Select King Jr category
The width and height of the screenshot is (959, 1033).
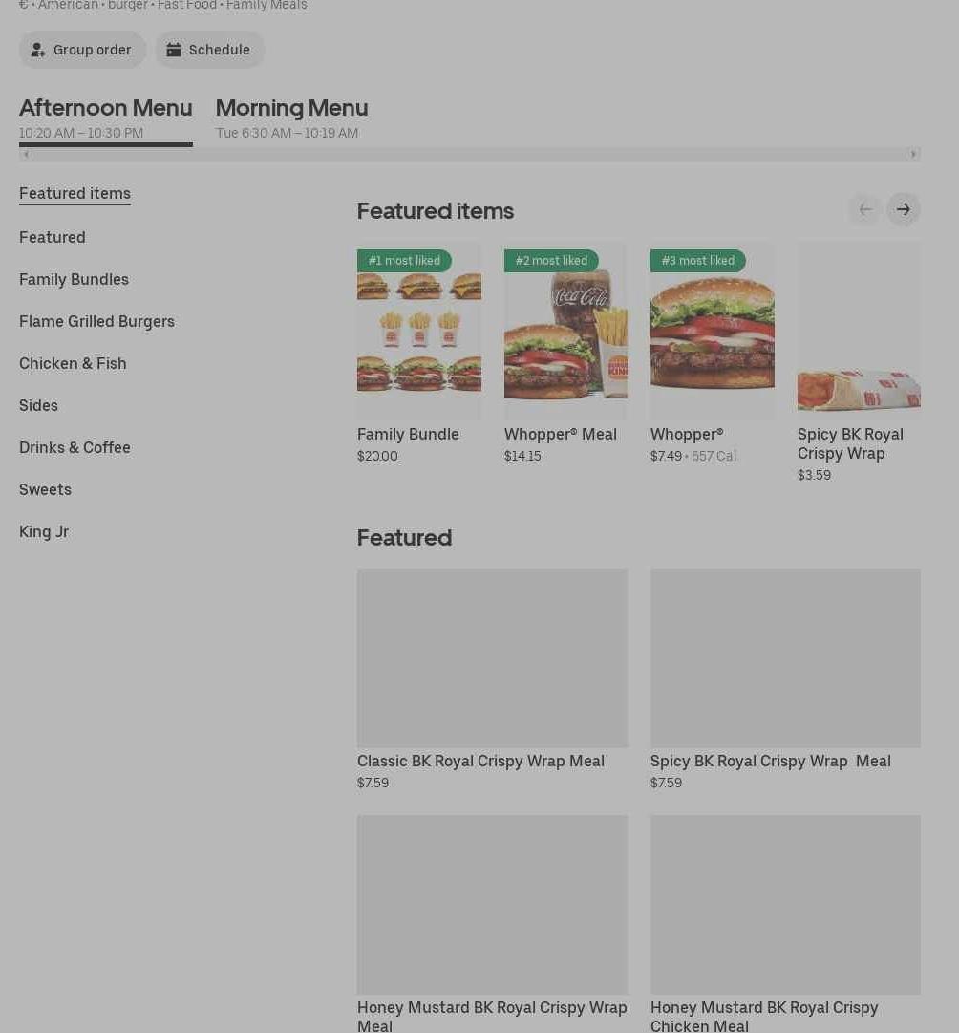coord(44,531)
